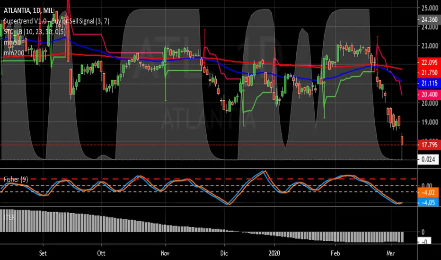
Task: Click the mm50 moving average label
Action: pos(12,43)
